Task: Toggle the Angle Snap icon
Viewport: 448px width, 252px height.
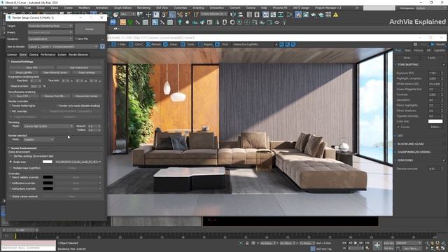Action: (x=172, y=15)
